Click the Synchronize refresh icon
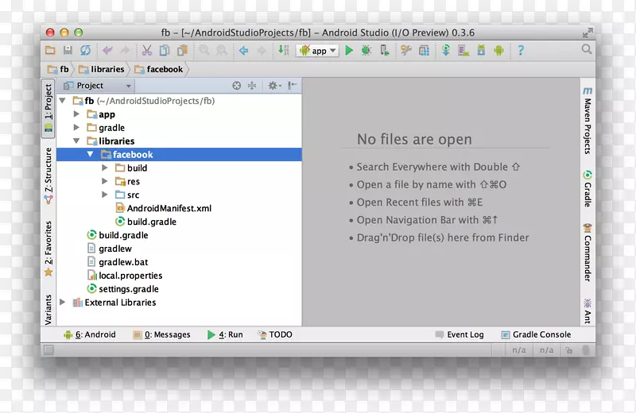The width and height of the screenshot is (636, 413). (85, 50)
